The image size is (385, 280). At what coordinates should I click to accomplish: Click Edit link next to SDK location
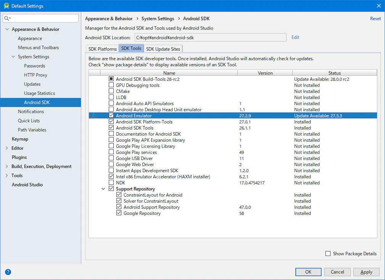295,37
